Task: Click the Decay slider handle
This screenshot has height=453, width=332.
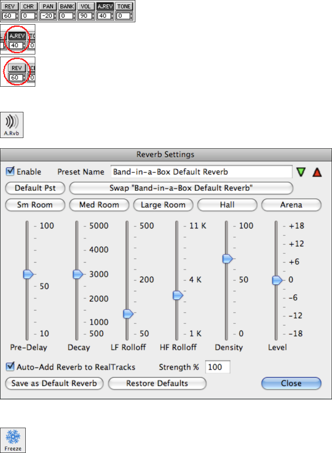Action: (x=78, y=274)
